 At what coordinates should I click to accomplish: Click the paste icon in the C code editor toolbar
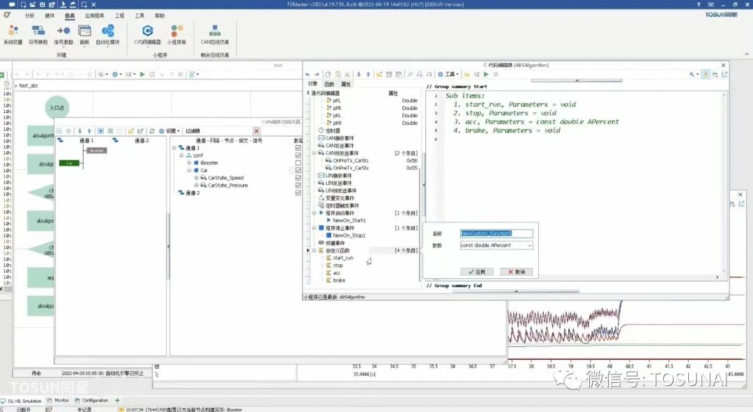pyautogui.click(x=338, y=75)
